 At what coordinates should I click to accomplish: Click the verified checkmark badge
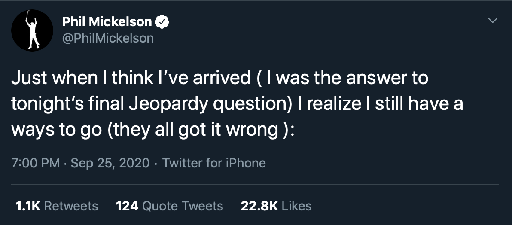pyautogui.click(x=162, y=22)
